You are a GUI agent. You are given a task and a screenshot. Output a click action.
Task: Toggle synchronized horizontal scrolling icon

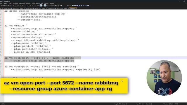point(38,6)
